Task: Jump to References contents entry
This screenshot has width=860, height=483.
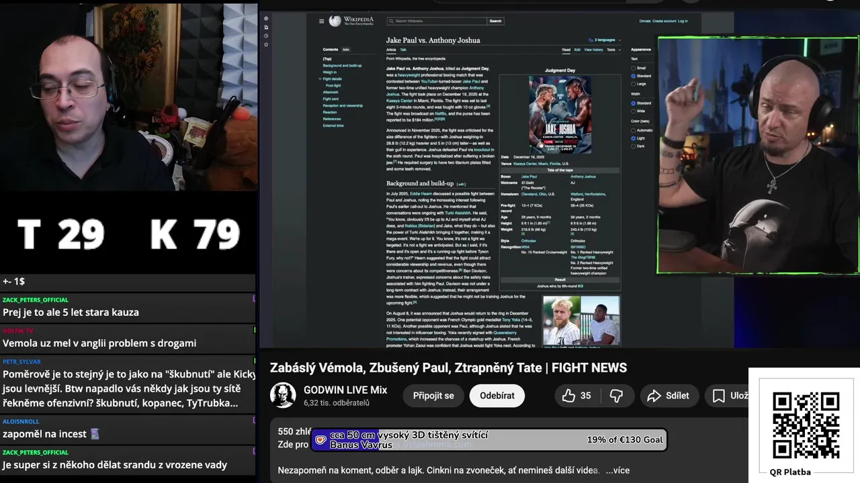Action: click(332, 119)
